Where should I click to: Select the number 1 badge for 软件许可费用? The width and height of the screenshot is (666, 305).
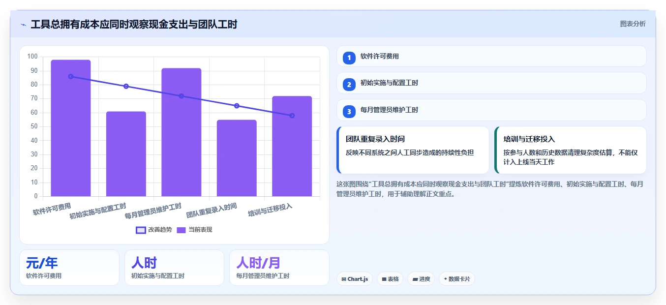[x=349, y=58]
